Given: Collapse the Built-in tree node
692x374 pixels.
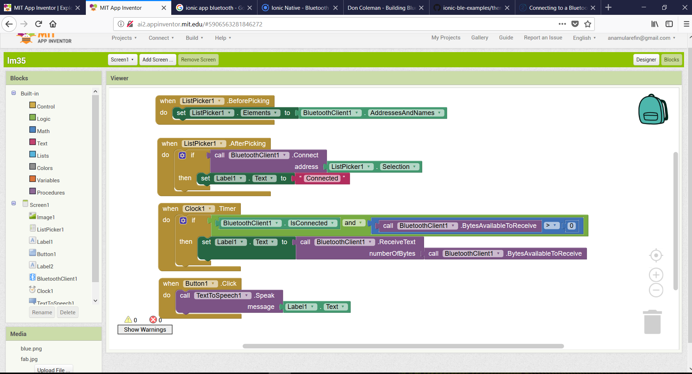Looking at the screenshot, I should click(13, 93).
